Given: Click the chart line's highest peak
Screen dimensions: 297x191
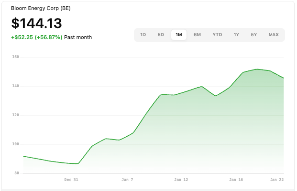Looking at the screenshot, I should coord(257,69).
